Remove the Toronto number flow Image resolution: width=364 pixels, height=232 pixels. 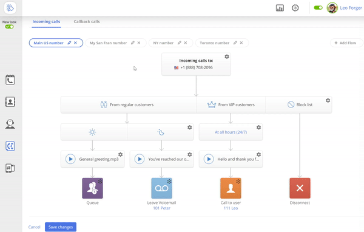(241, 43)
